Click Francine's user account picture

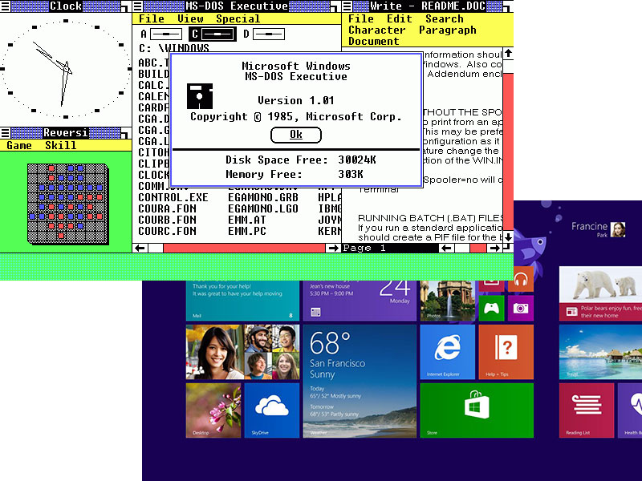(x=618, y=229)
